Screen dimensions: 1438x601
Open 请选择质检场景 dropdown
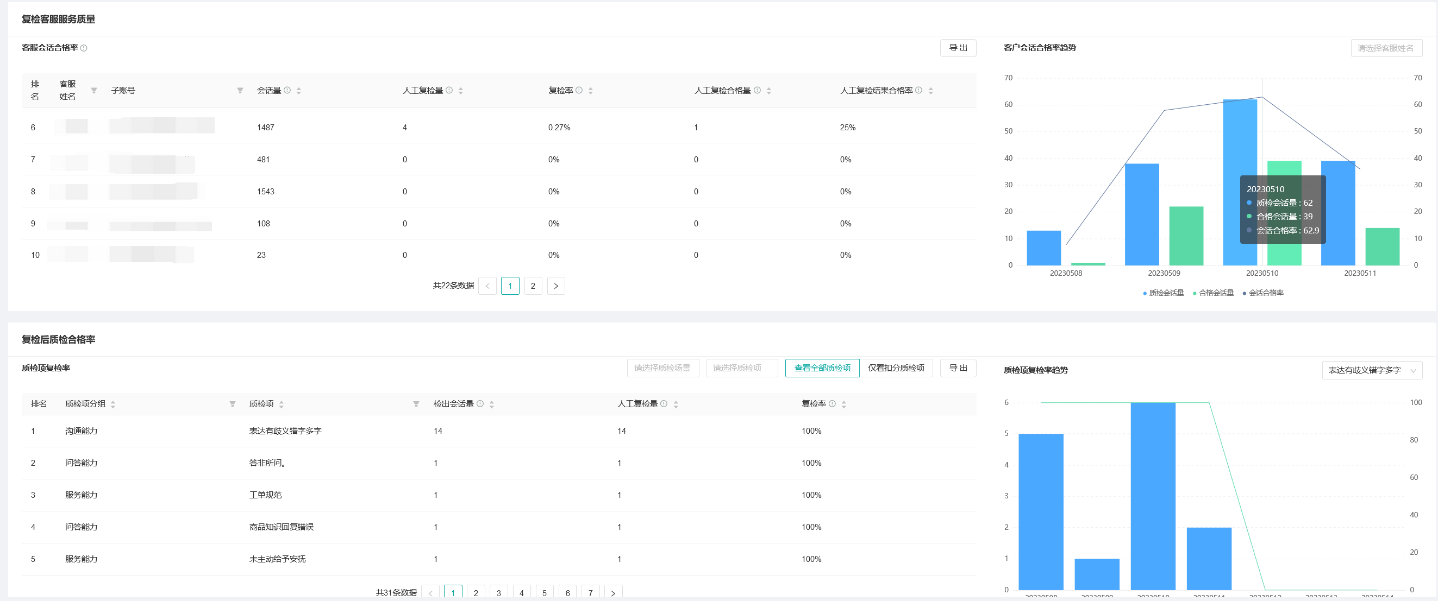point(663,368)
